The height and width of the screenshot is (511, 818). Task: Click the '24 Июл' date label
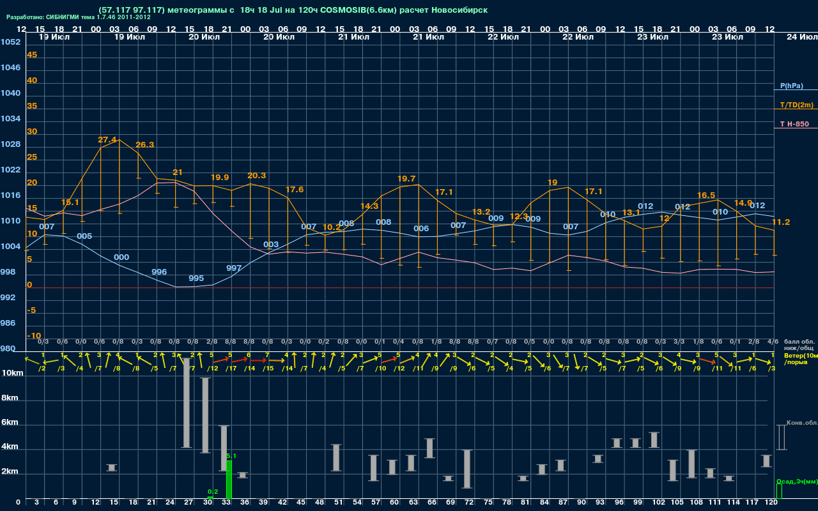801,38
